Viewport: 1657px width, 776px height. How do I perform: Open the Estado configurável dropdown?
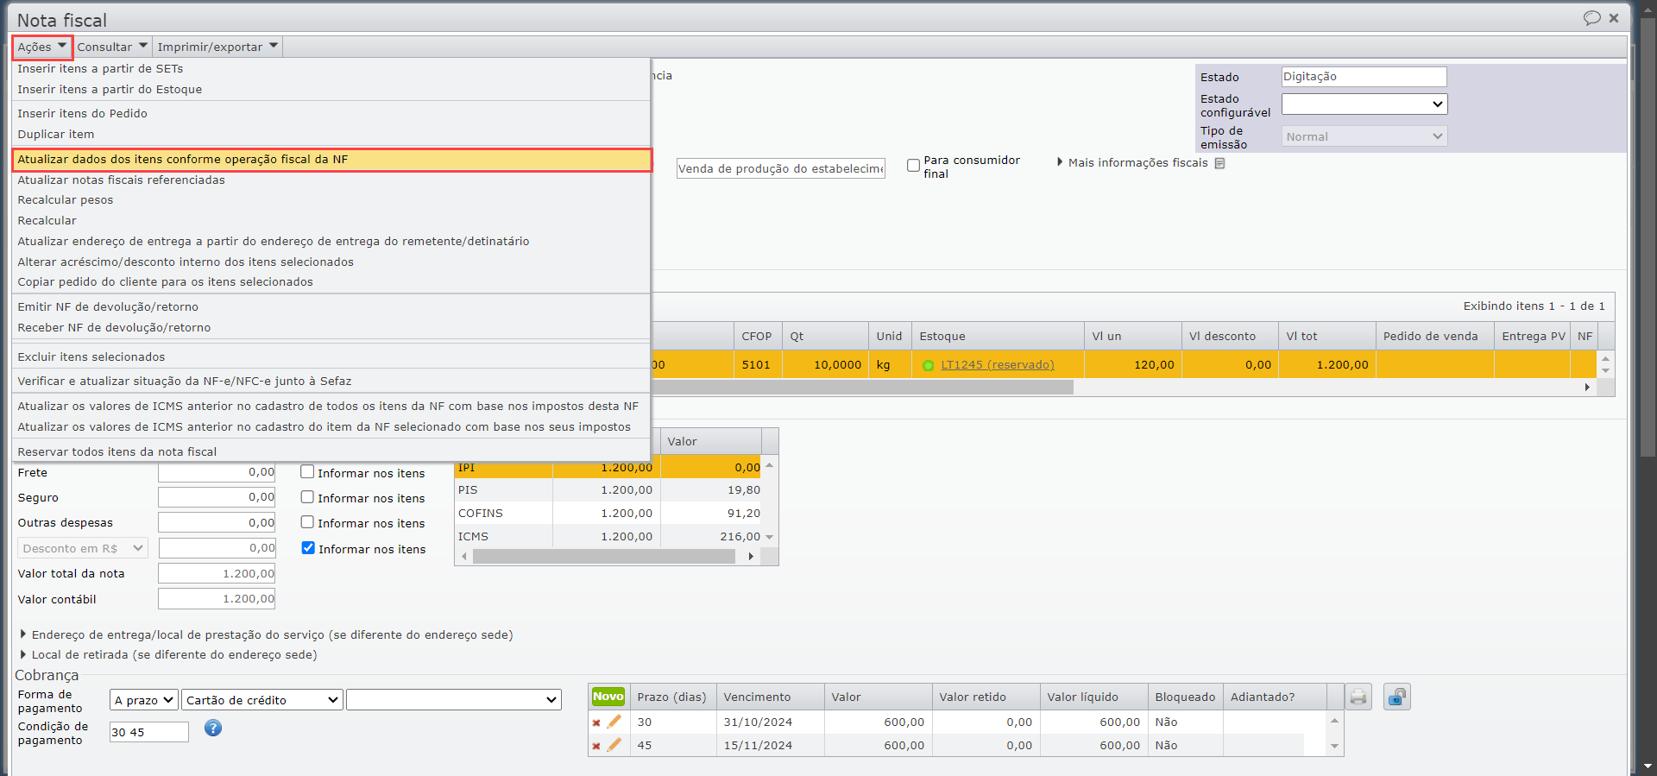click(1364, 104)
